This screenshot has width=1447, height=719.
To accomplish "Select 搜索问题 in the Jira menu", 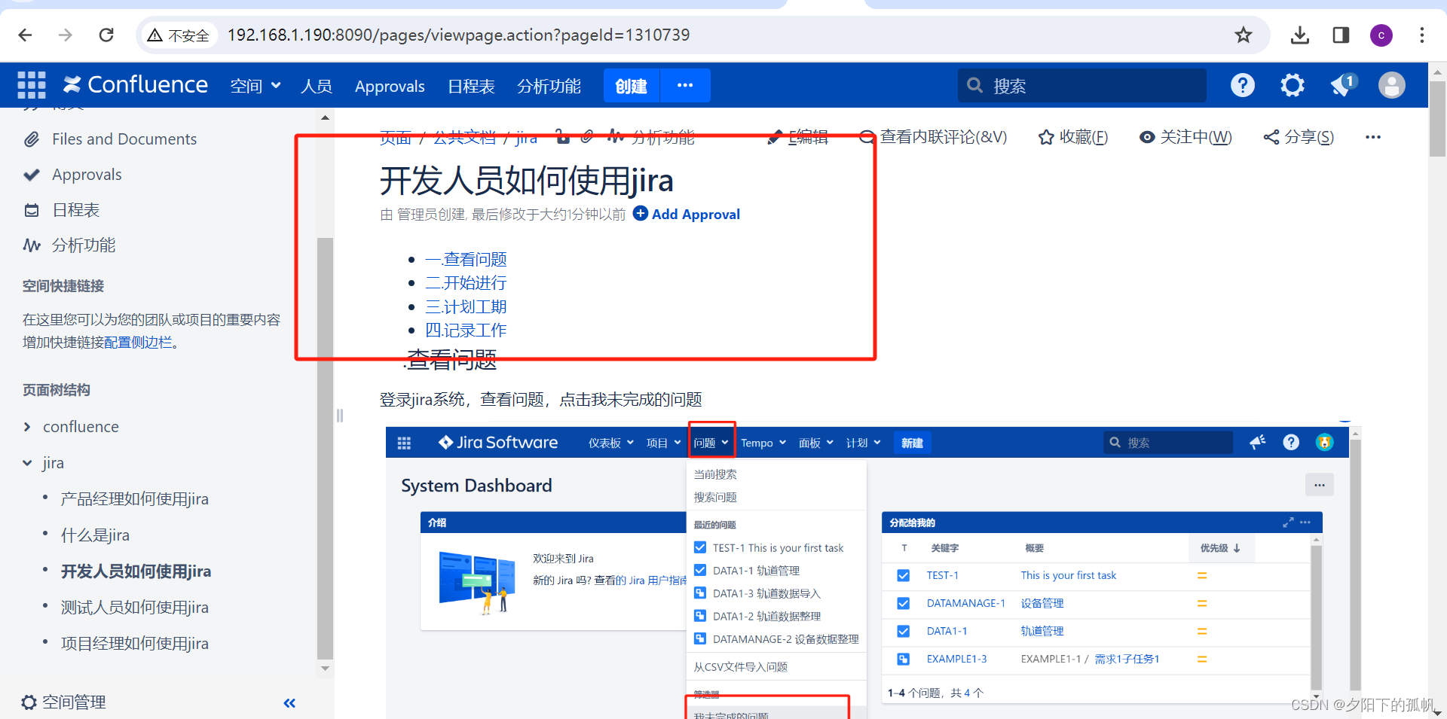I will coord(715,497).
